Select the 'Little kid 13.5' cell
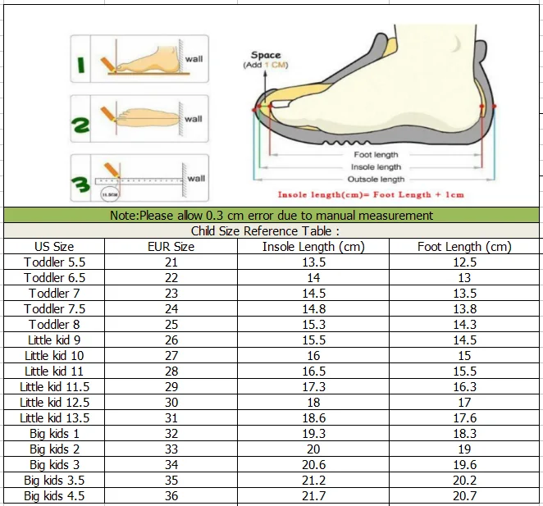 54,418
